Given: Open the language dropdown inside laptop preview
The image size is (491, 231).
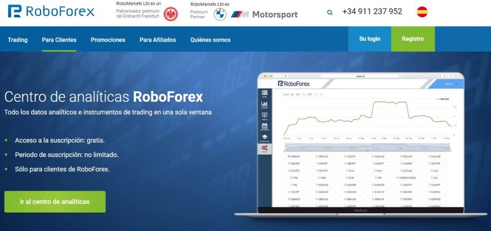Looking at the screenshot, I should point(449,84).
